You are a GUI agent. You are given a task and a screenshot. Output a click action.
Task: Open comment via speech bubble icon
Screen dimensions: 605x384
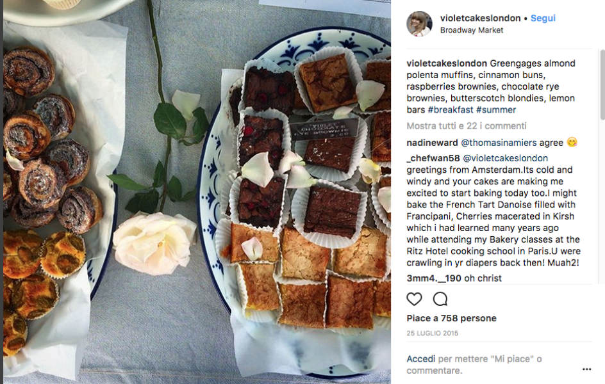[x=440, y=299]
